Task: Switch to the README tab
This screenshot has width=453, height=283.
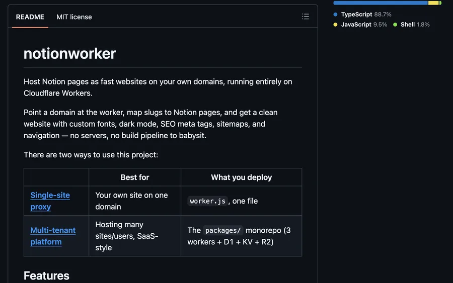Action: (30, 17)
